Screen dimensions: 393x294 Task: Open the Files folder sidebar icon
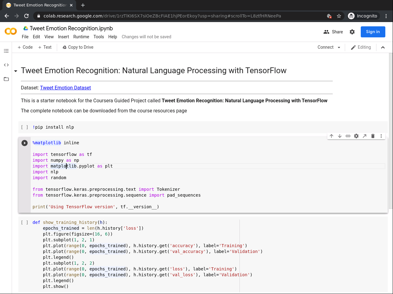pyautogui.click(x=6, y=79)
